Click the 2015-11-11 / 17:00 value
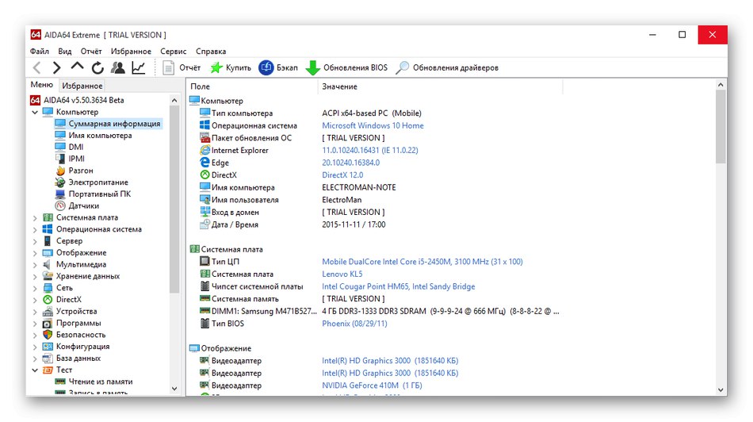 pos(354,224)
